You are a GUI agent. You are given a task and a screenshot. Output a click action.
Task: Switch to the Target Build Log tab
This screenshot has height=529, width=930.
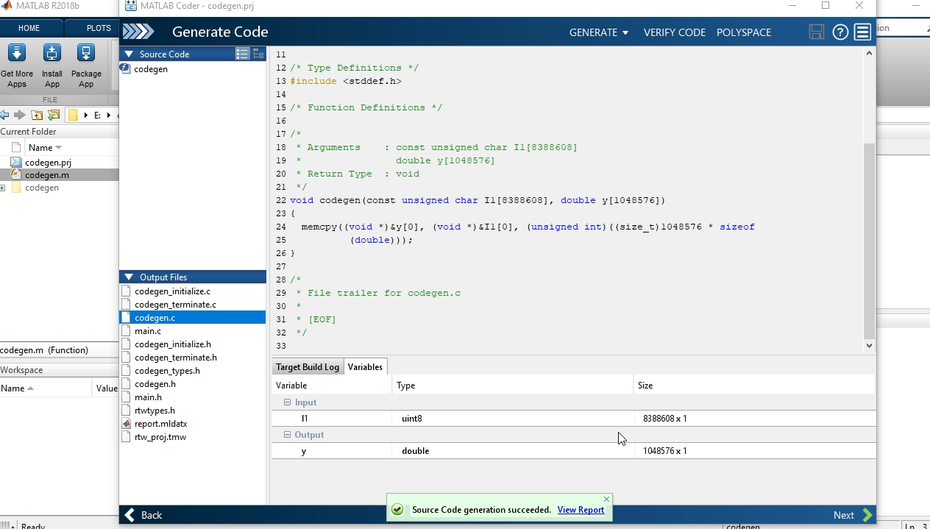coord(307,366)
